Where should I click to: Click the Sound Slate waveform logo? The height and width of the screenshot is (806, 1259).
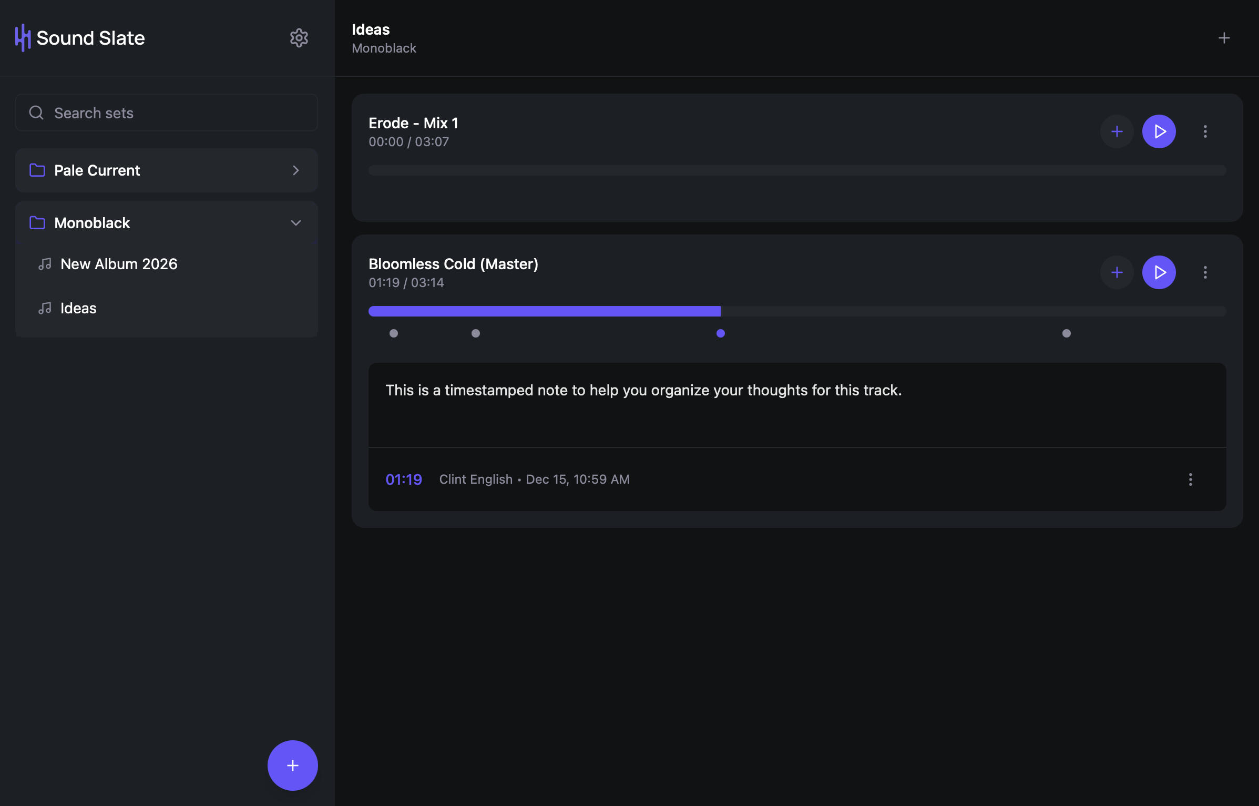[23, 38]
